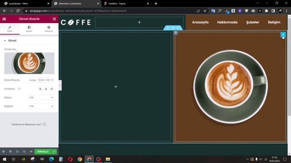Open the Chrome three-dot menu

[x=286, y=11]
